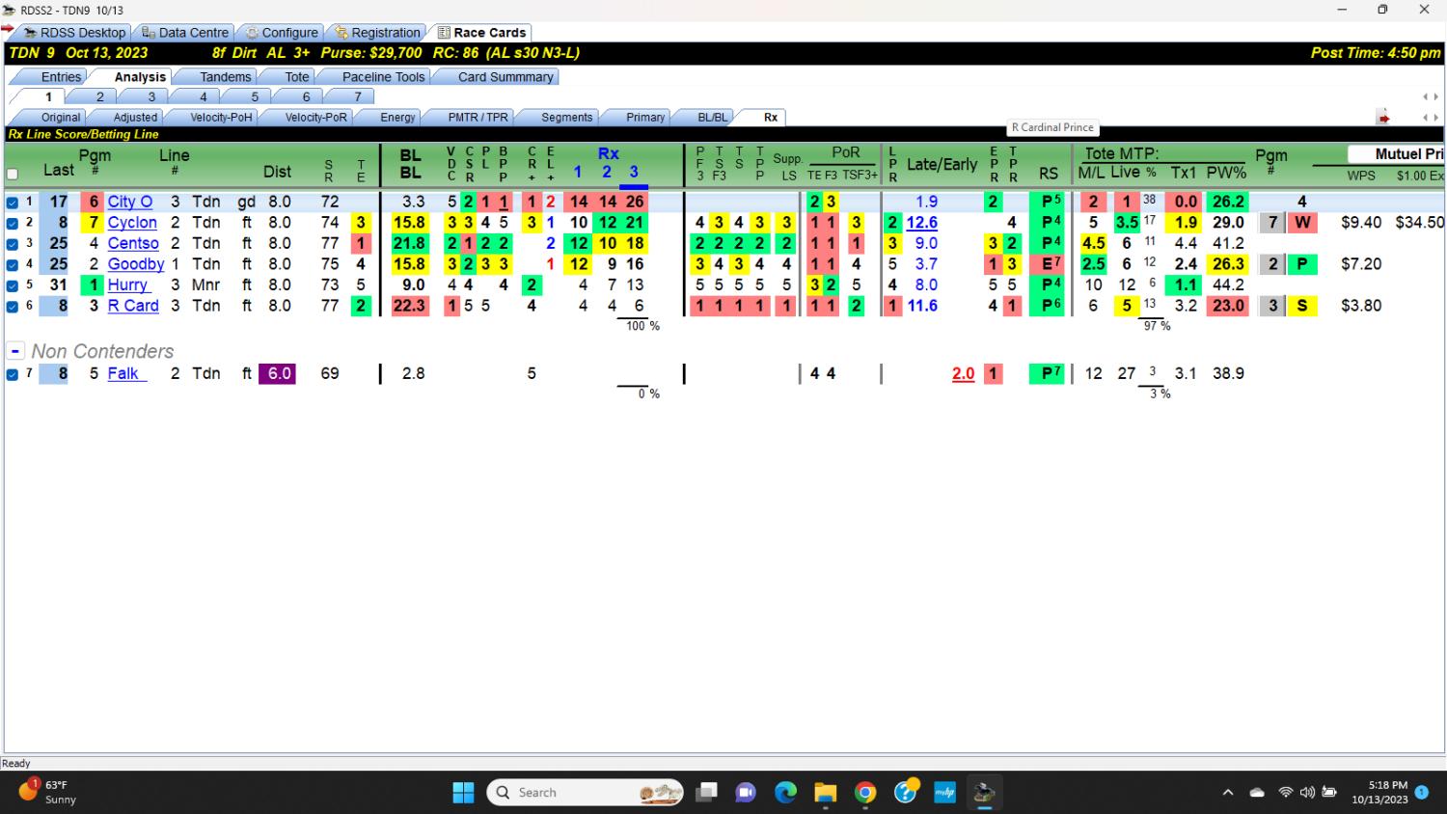Open the Data Centre tab
Viewport: 1447px width, 814px height.
[184, 33]
